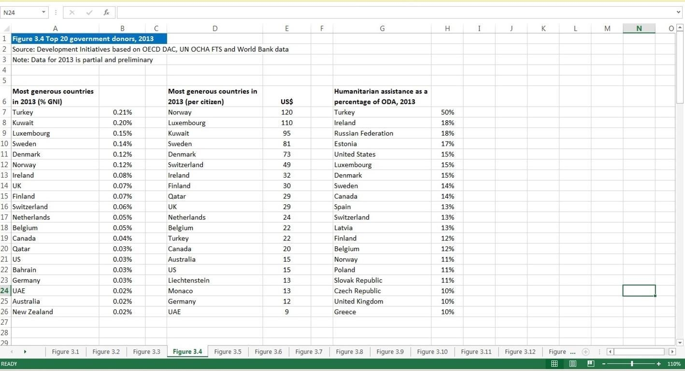
Task: Switch to Page Layout view icon
Action: [x=572, y=364]
